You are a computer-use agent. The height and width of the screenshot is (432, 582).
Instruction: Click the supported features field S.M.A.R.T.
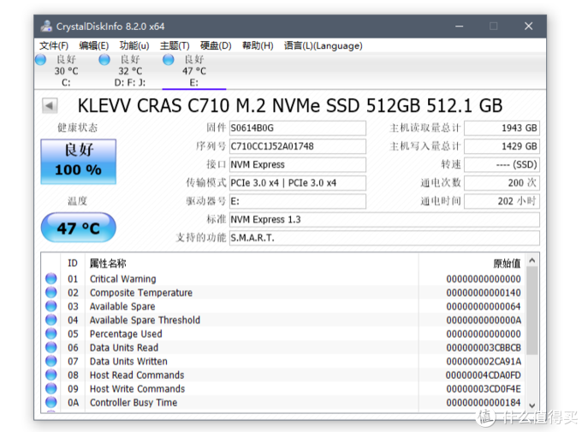pyautogui.click(x=384, y=238)
